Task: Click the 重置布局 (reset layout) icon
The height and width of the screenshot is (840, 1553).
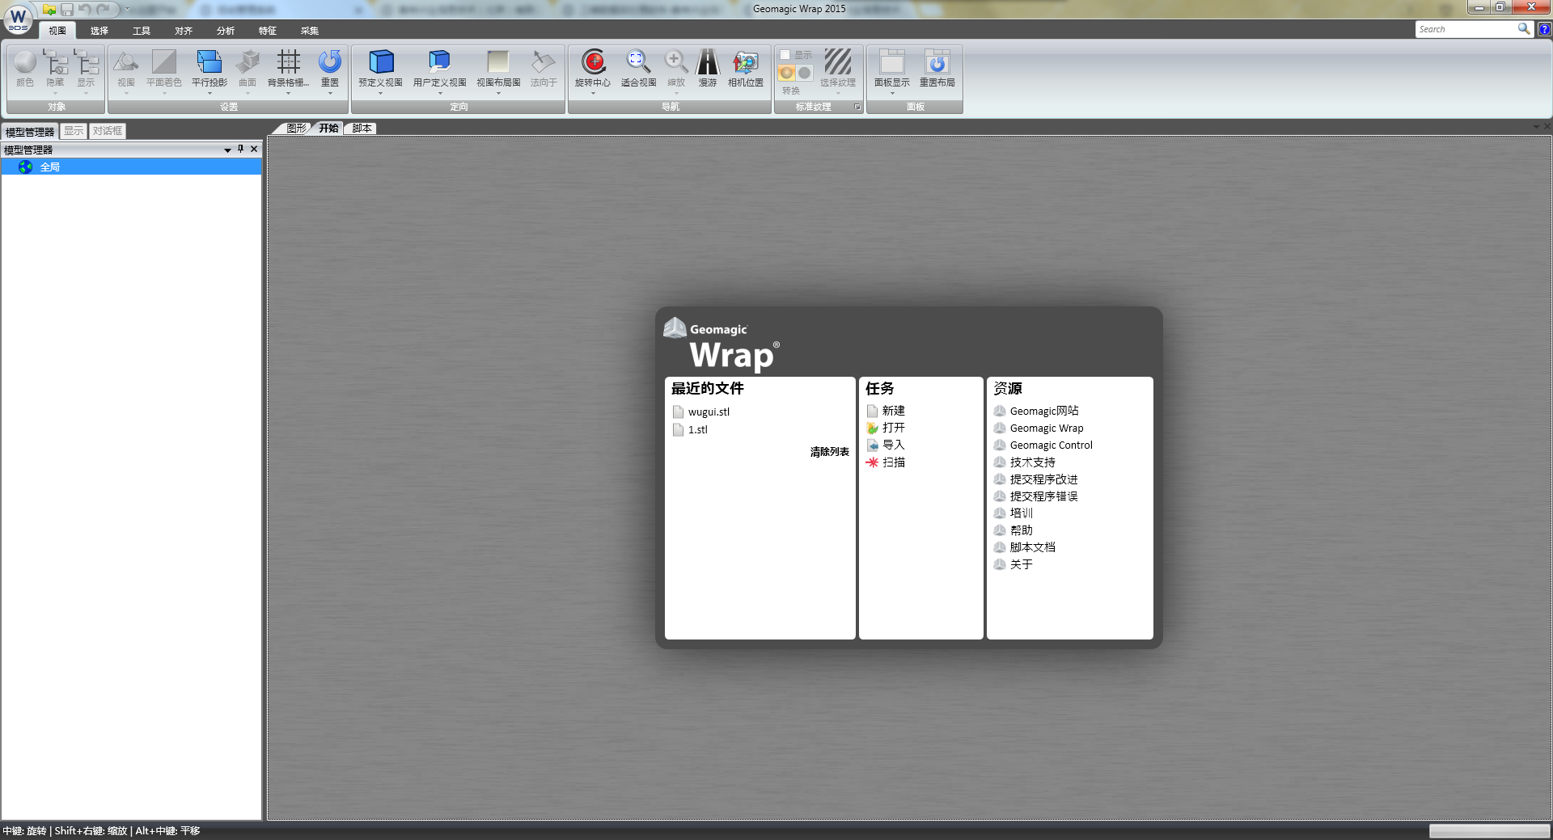Action: coord(937,62)
